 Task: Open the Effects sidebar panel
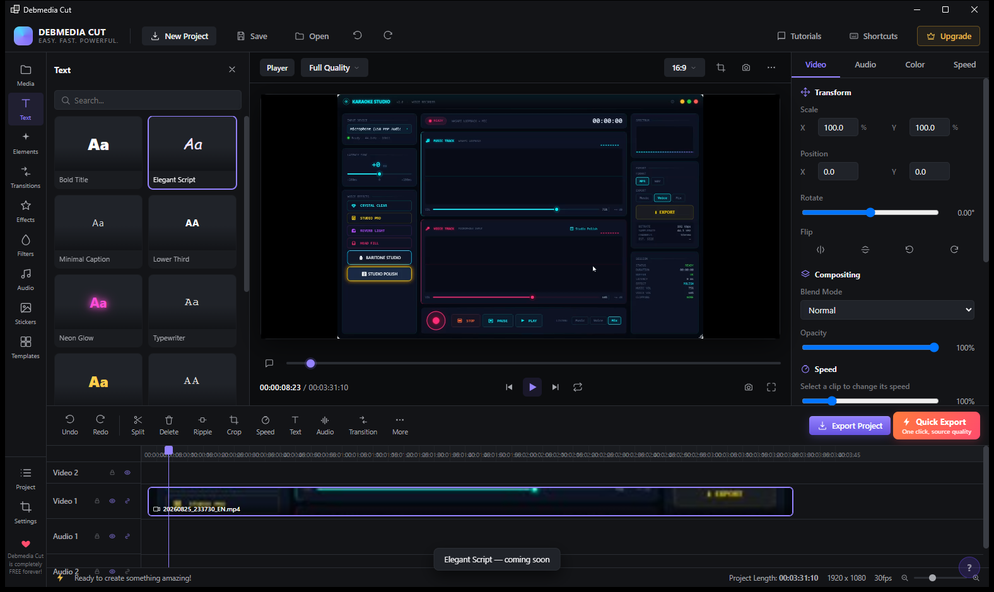[25, 211]
